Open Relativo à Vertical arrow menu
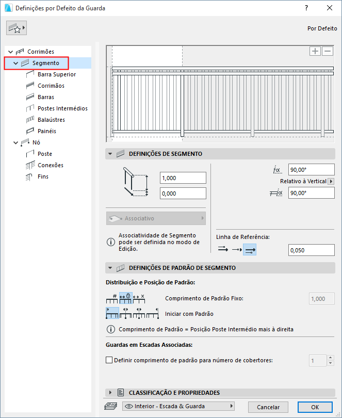Screen dimensions: 342x418 (331, 181)
